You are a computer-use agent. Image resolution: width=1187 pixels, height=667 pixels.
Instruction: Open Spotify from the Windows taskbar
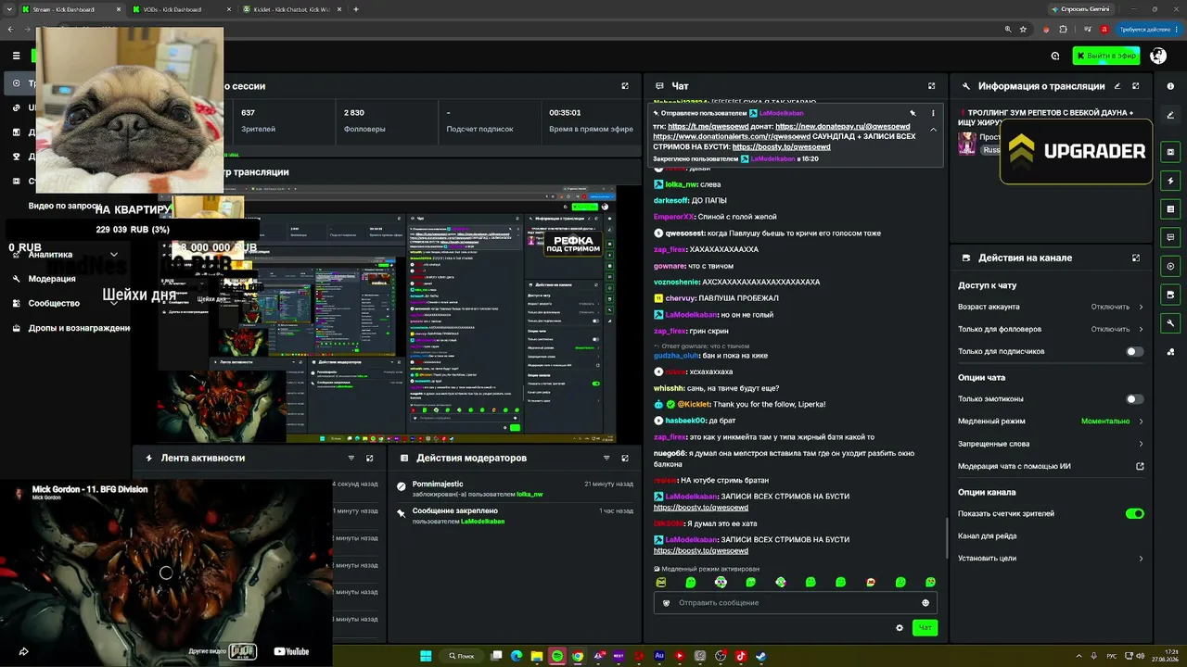[557, 656]
